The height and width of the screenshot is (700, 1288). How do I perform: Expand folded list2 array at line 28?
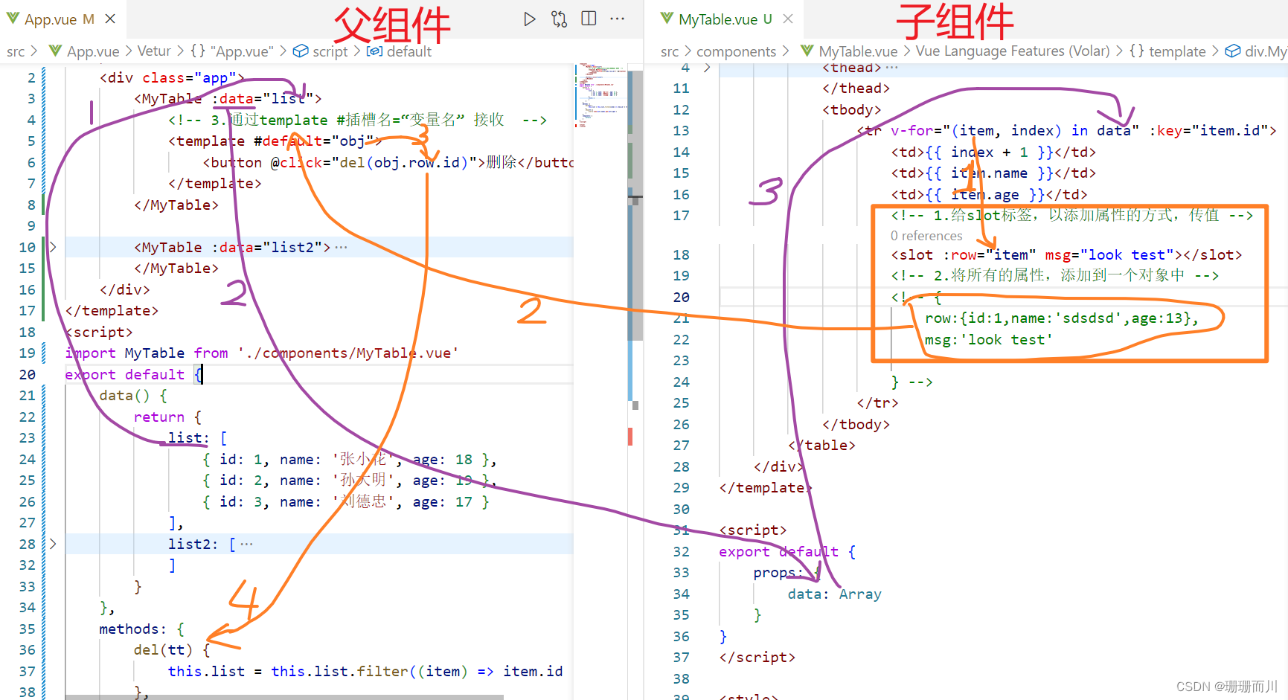pos(52,544)
